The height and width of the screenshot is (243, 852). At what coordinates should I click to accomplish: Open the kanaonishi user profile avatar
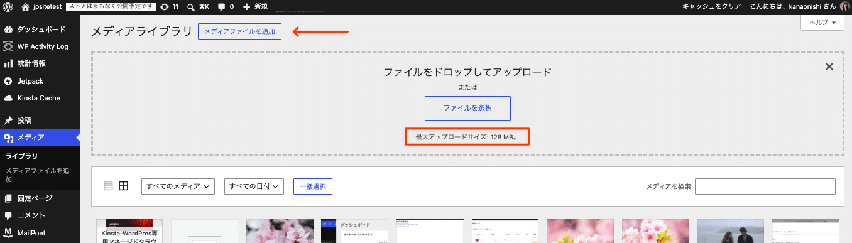844,6
